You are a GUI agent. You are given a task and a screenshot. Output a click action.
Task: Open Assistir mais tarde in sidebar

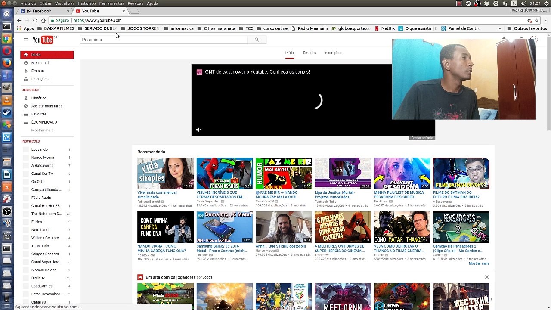47,106
